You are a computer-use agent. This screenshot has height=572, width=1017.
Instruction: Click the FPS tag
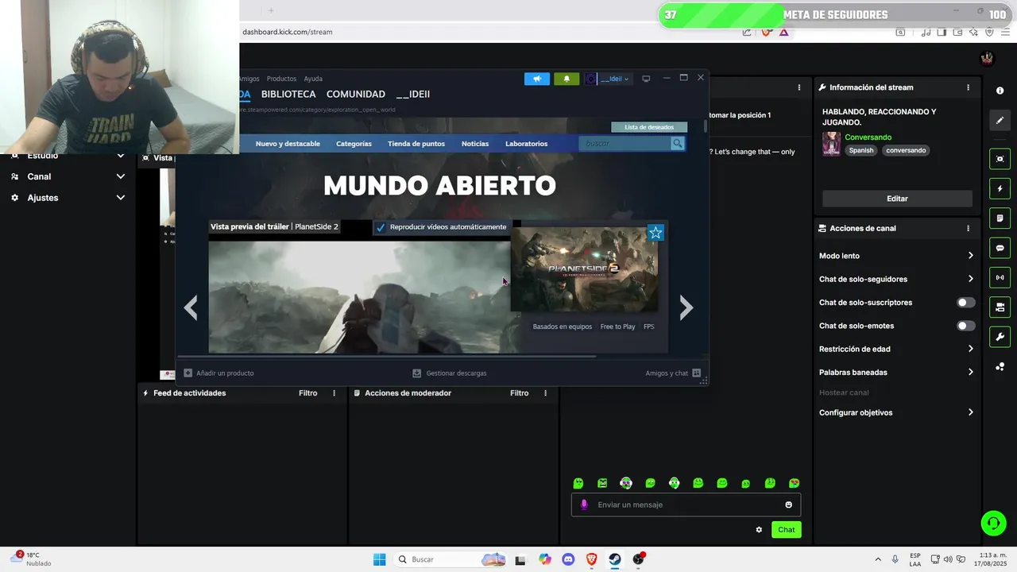point(649,327)
